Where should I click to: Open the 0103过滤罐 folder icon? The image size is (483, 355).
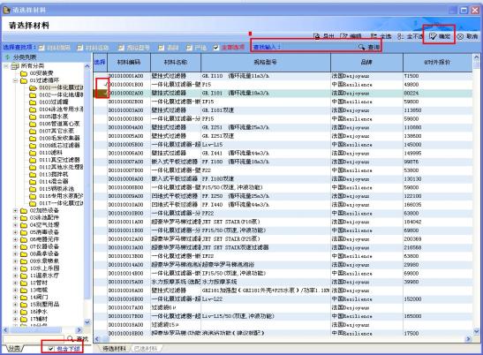point(33,102)
